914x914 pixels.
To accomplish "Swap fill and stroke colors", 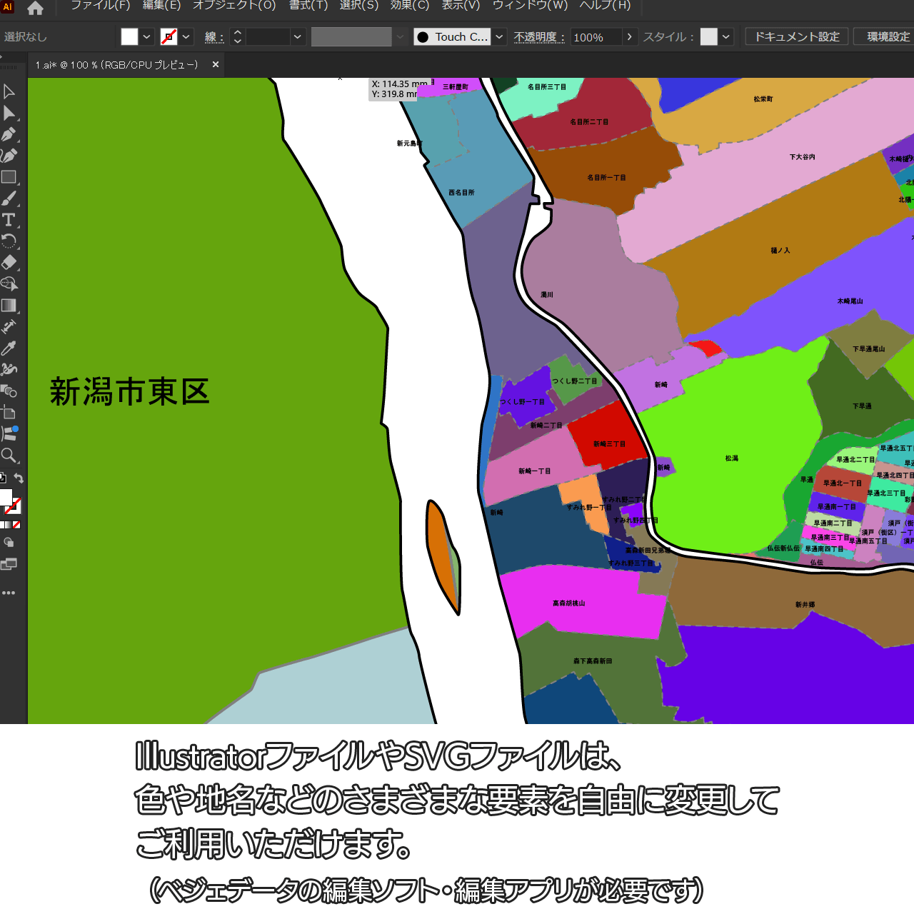I will click(19, 478).
